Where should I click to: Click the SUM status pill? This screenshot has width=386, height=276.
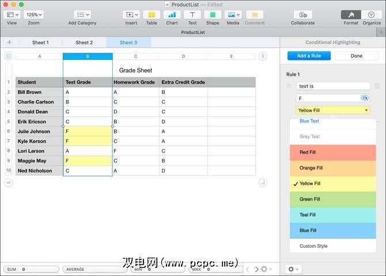(31, 269)
